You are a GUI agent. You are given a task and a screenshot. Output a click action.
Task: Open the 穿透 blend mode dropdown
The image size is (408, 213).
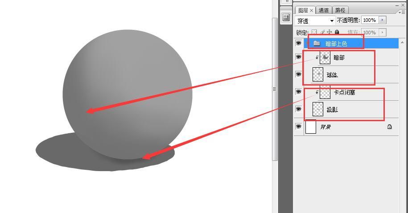pos(315,20)
